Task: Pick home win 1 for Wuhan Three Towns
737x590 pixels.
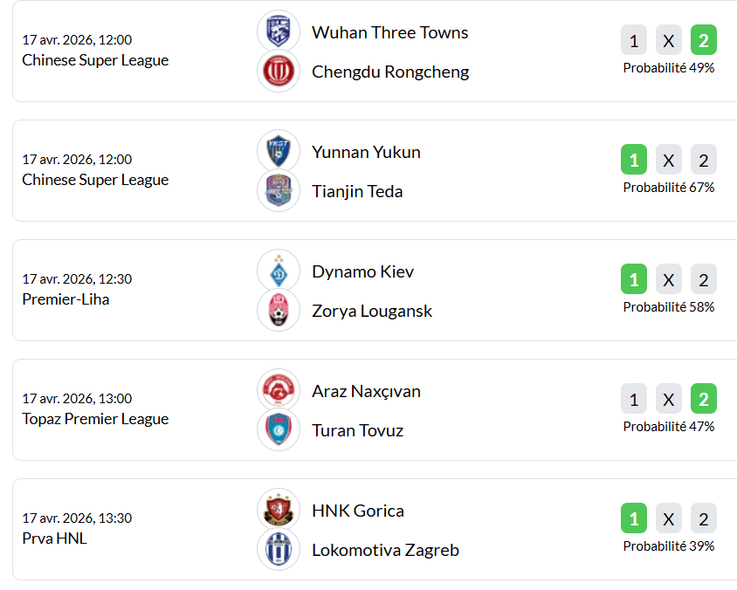Action: [x=634, y=40]
